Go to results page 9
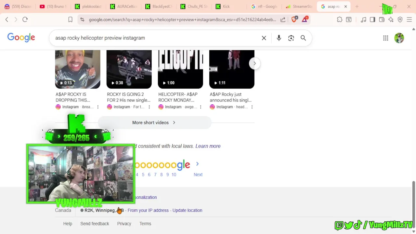 pos(168,175)
